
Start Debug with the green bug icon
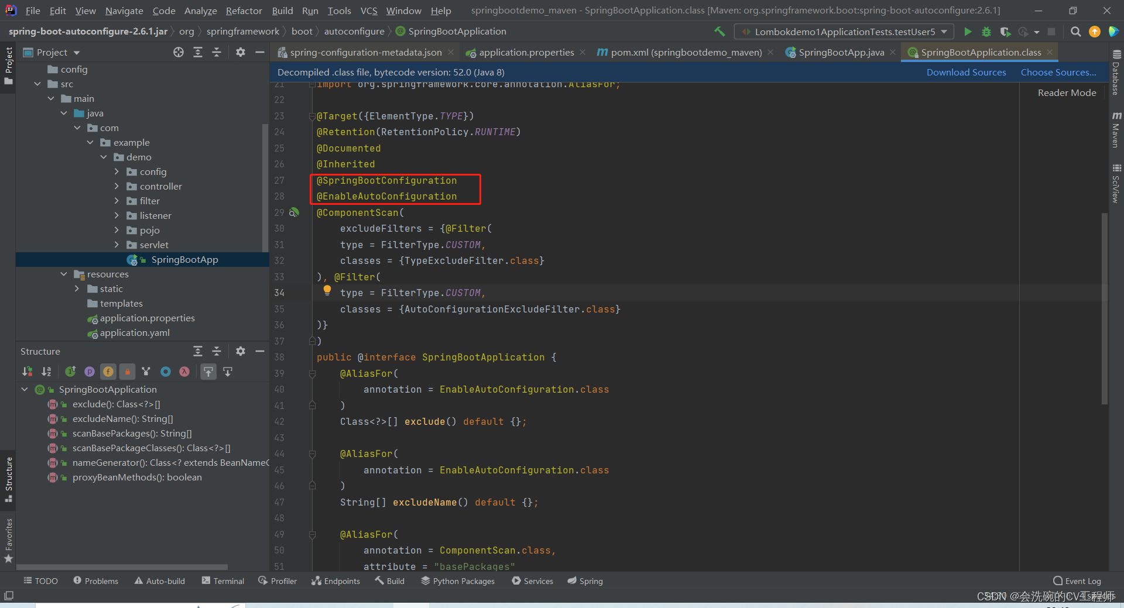click(x=986, y=32)
